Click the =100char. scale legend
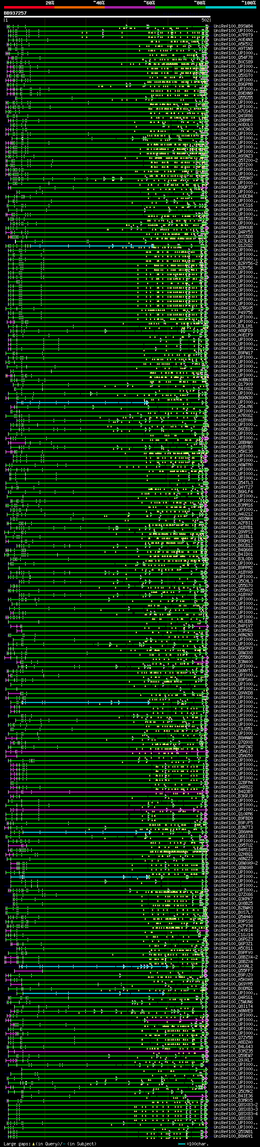The height and width of the screenshot is (1147, 260). point(193,1143)
